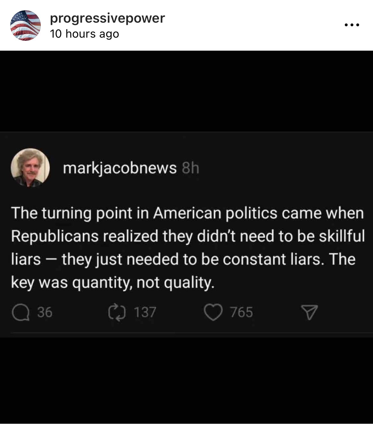This screenshot has height=433, width=373.
Task: Open progressivepower's American flag avatar
Action: tap(26, 26)
